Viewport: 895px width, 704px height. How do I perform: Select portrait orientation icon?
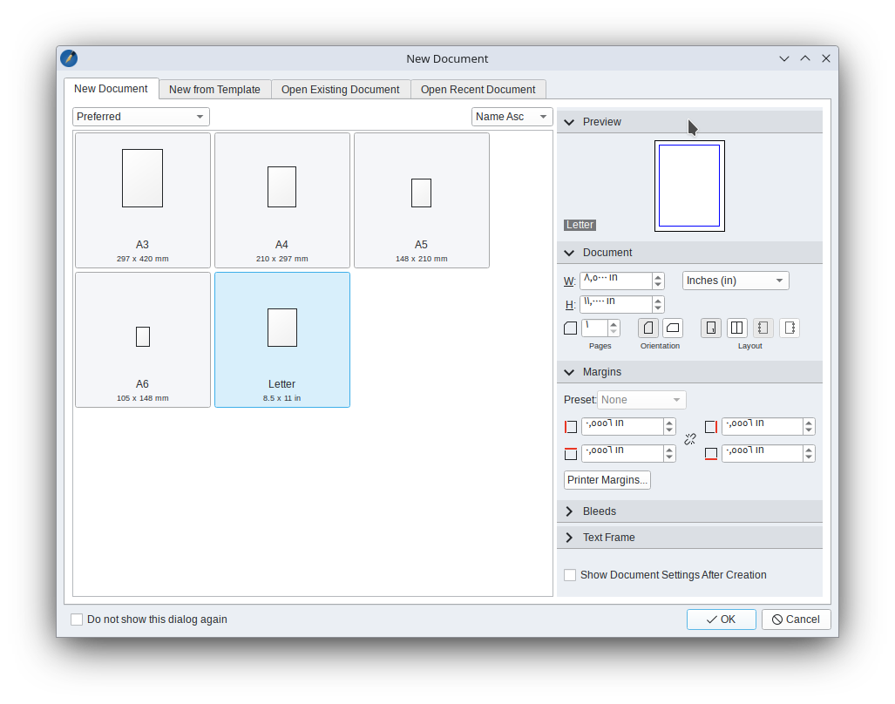click(x=648, y=328)
